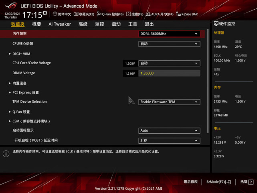Click the ROG logo
Viewport: 257px width, 193px height.
tap(11, 6)
